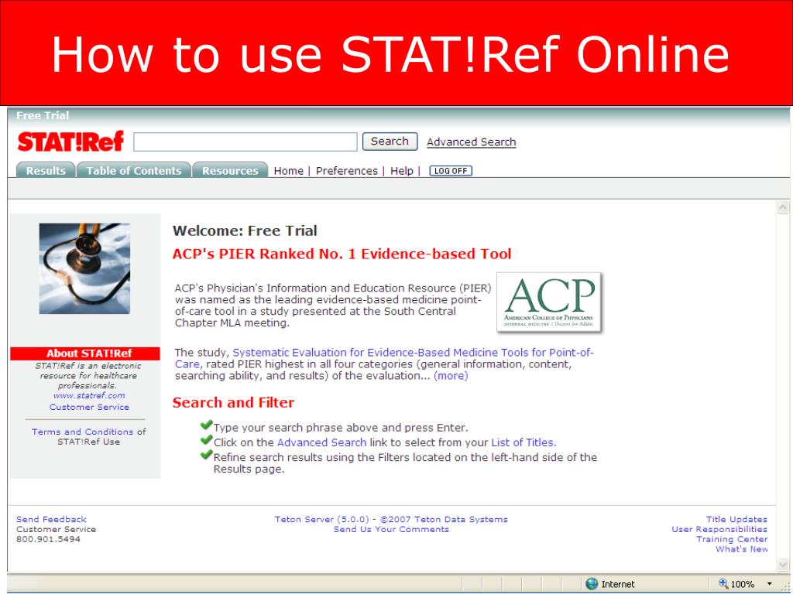Click the zoom magnifier icon in status bar
793x594 pixels.
(x=723, y=583)
